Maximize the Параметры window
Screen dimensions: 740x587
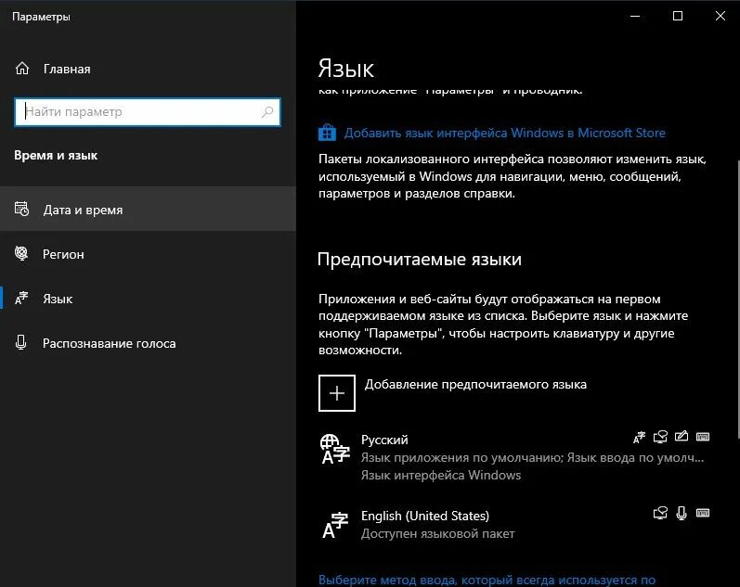click(678, 16)
